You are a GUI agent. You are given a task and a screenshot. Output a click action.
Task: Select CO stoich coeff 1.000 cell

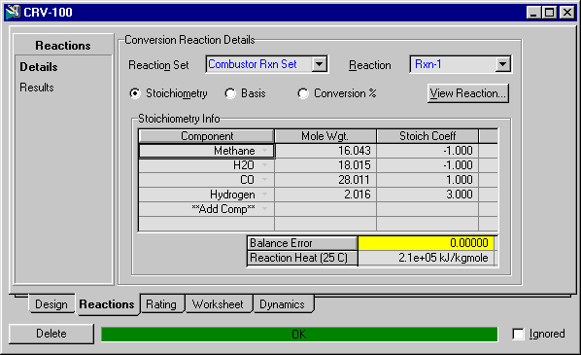427,180
